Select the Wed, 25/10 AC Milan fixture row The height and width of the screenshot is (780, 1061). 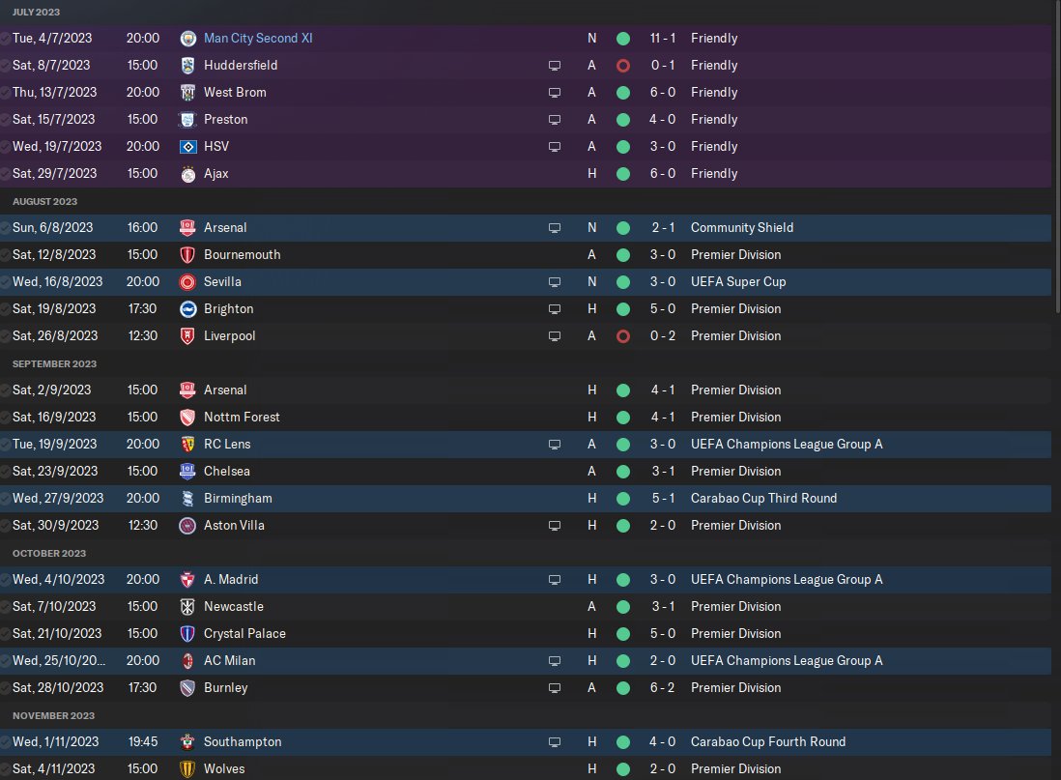coord(526,661)
